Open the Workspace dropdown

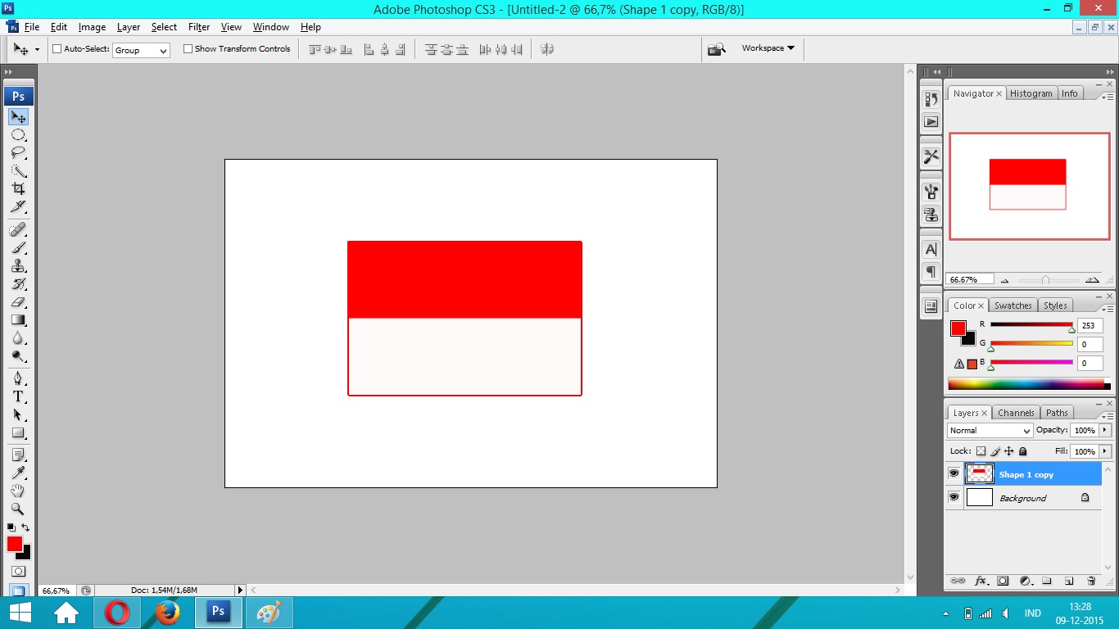[x=768, y=48]
